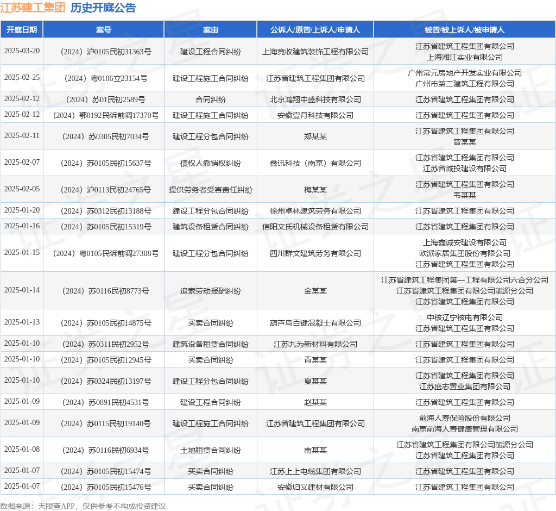Select defendant 中核辽宁核电有限公司
Viewport: 556px width, 511px height.
[465, 318]
